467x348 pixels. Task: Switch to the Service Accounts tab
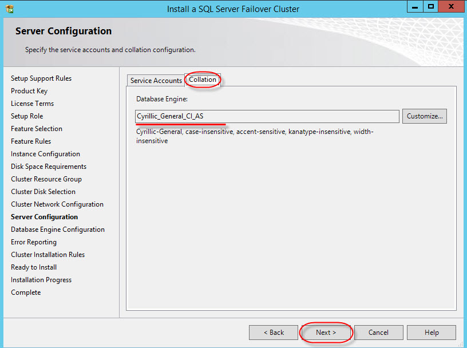pos(156,81)
